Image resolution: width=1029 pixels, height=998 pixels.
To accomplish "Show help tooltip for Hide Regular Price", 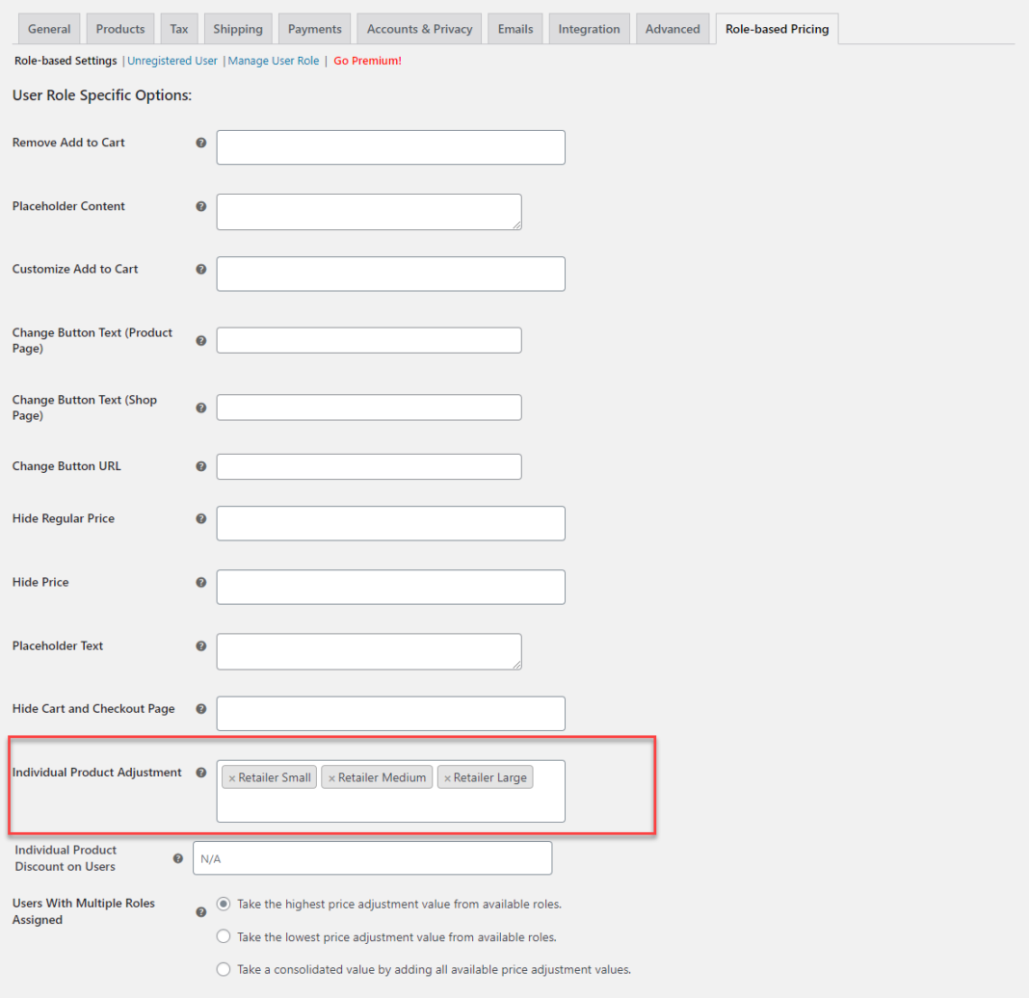I will (x=200, y=518).
